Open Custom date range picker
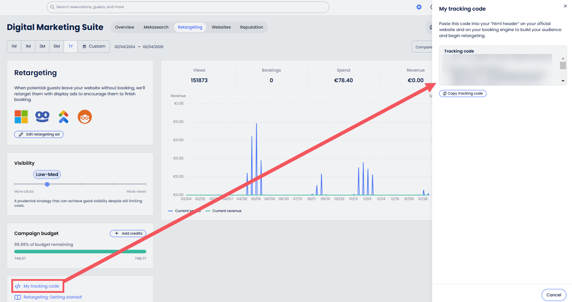This screenshot has height=302, width=572. [94, 46]
